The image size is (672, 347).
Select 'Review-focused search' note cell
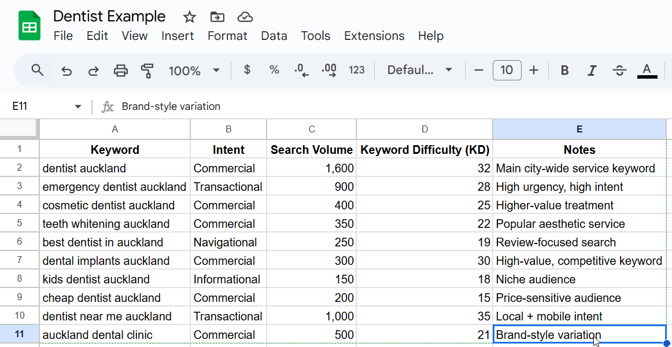(x=579, y=242)
